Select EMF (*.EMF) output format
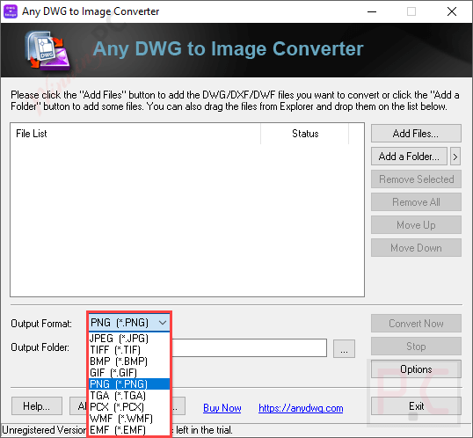Viewport: 473px width, 438px height. (129, 430)
